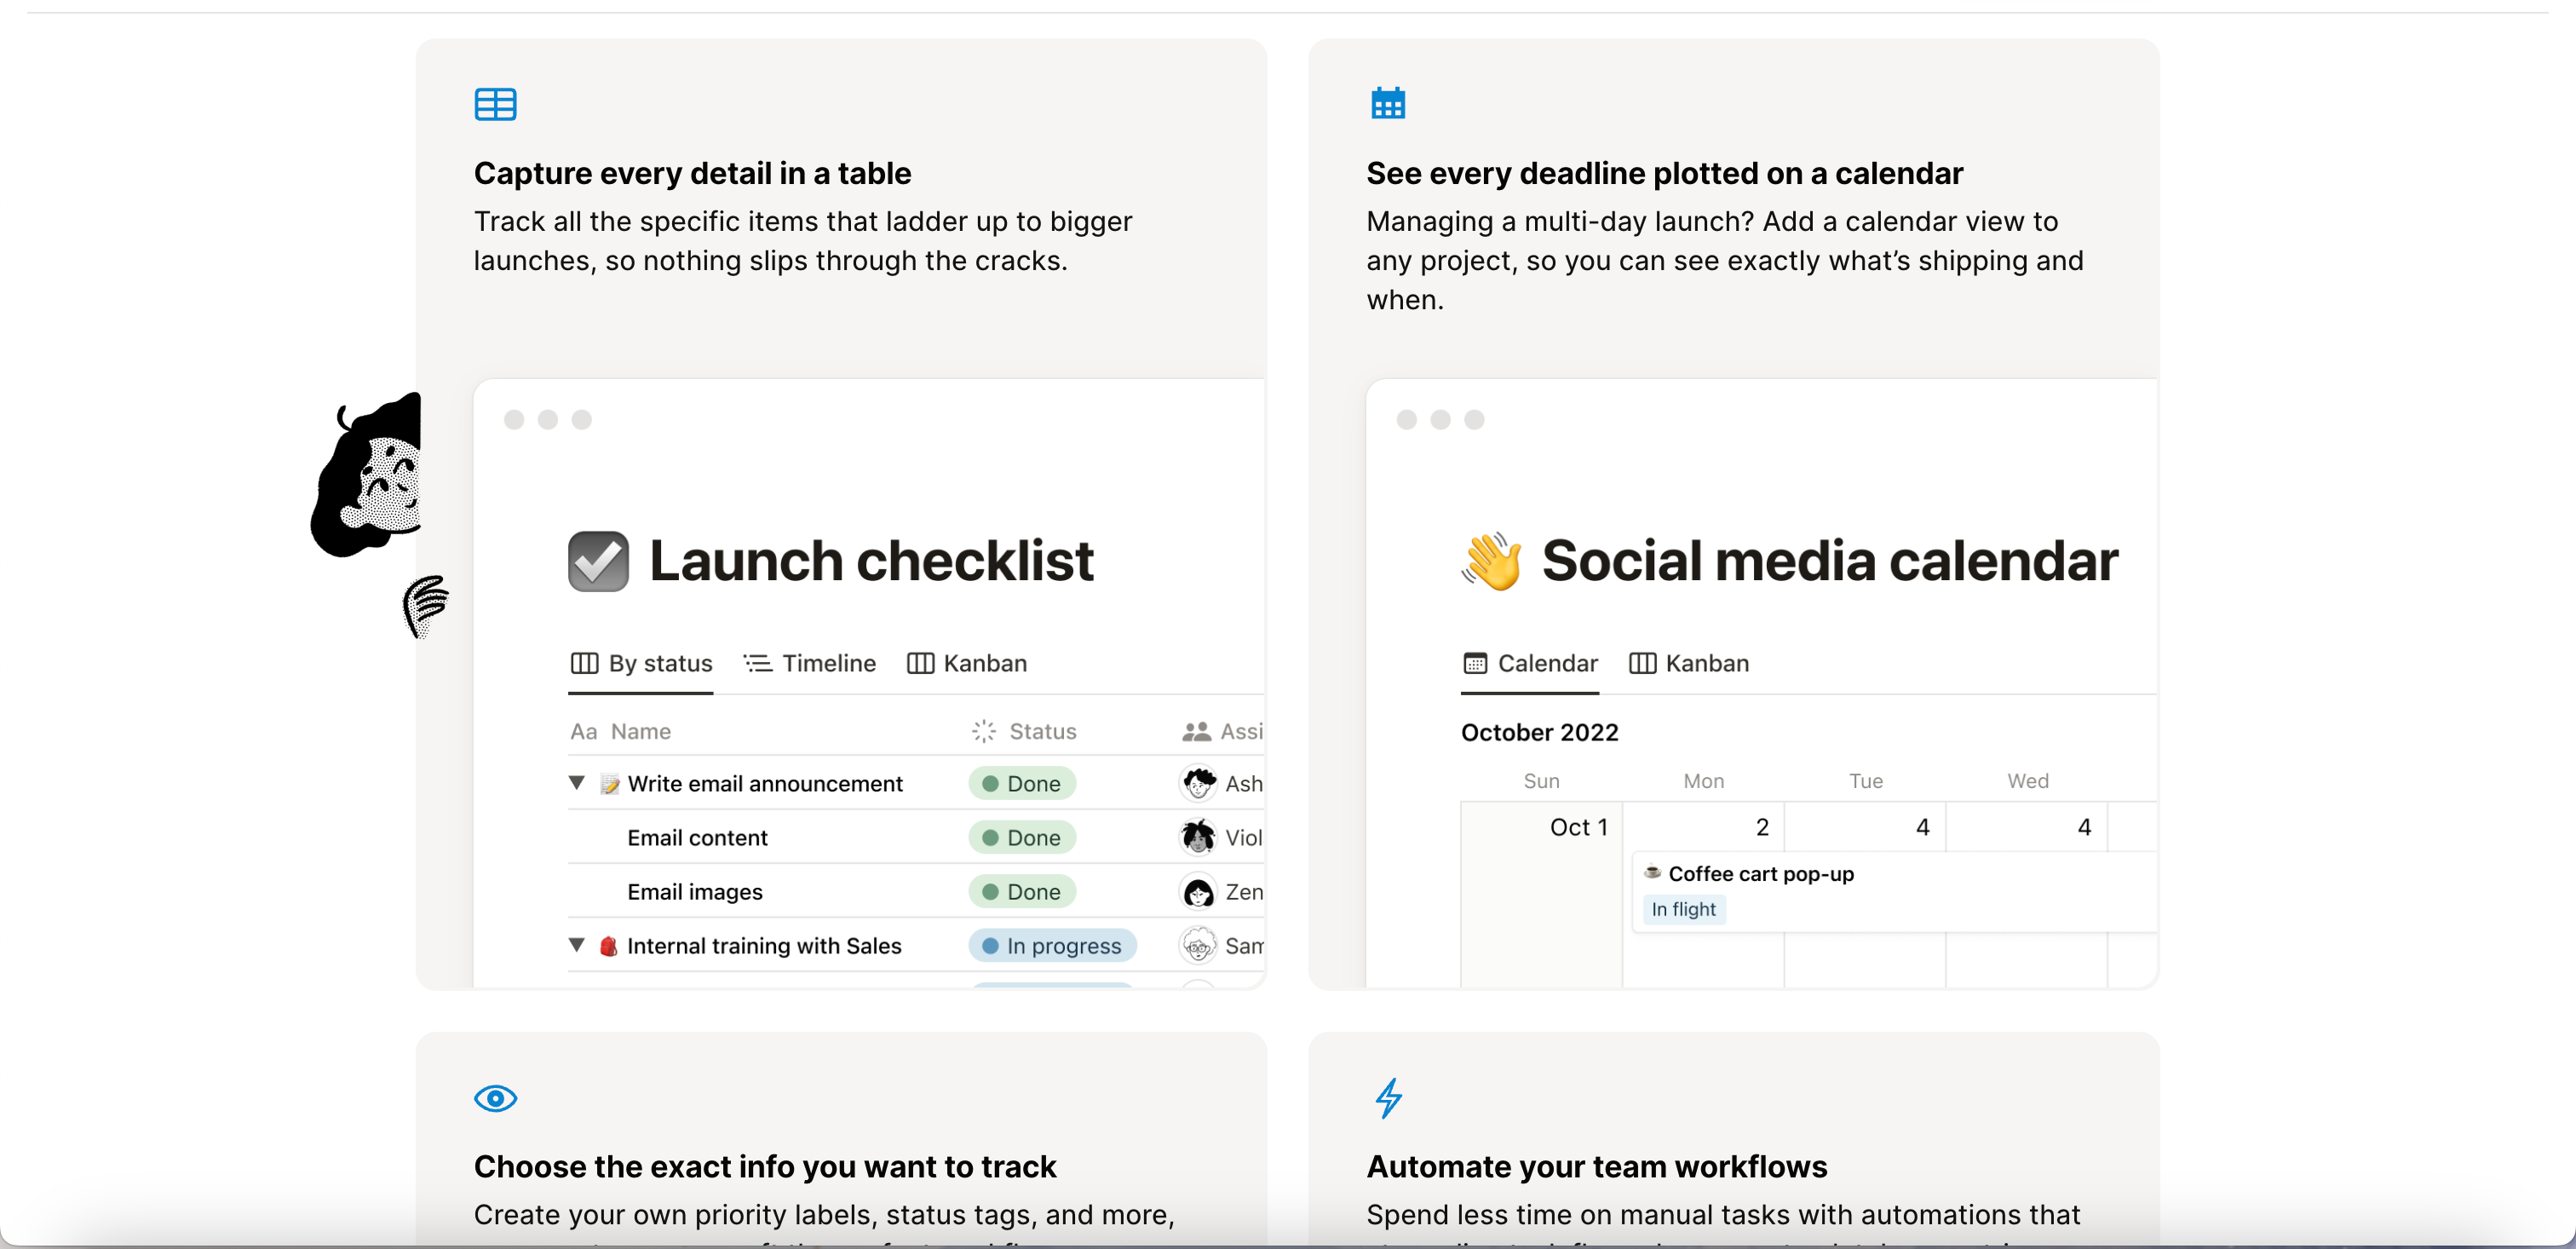Click the blue table icon above 'Capture every detail'
Image resolution: width=2576 pixels, height=1249 pixels.
click(x=495, y=104)
